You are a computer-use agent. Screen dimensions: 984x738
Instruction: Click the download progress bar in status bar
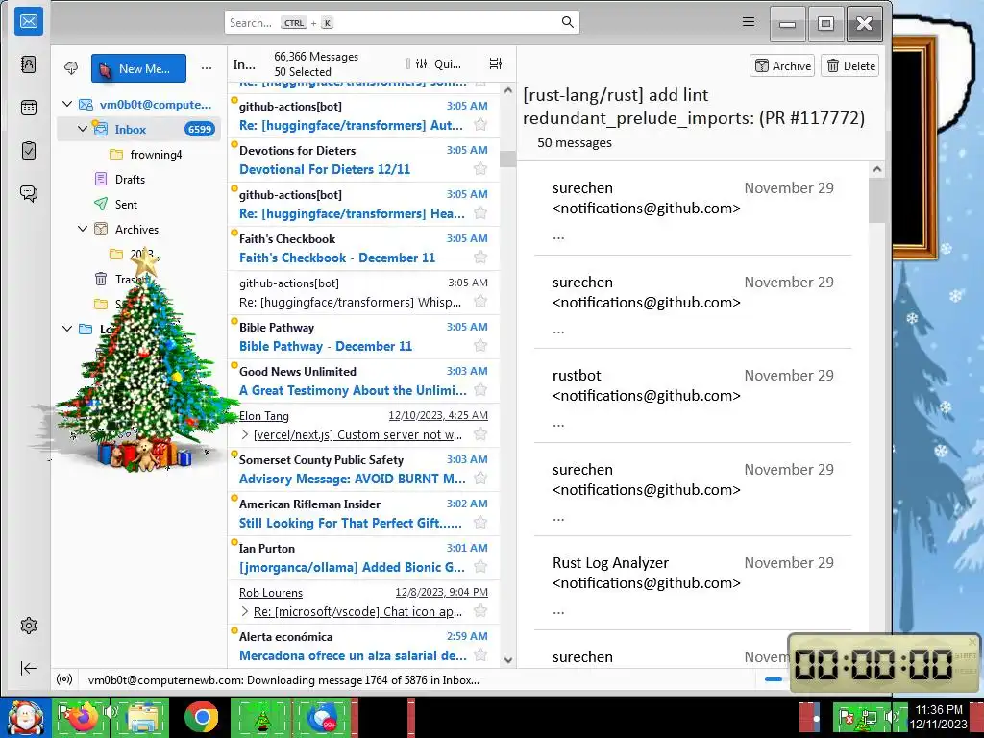point(774,679)
